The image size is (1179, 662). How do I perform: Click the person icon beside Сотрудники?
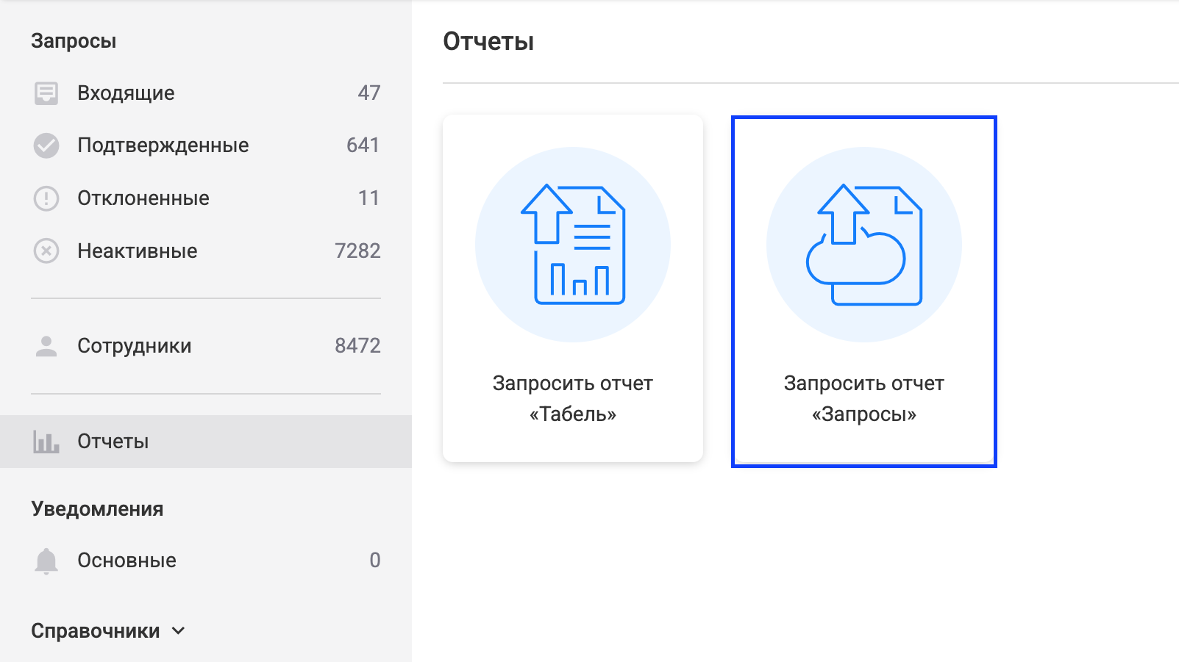point(46,346)
